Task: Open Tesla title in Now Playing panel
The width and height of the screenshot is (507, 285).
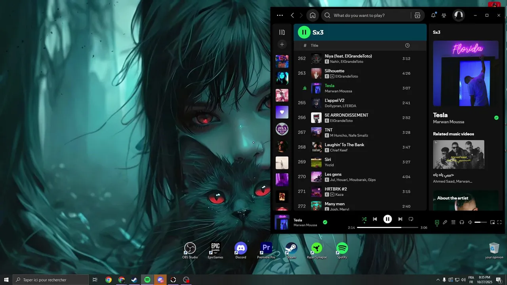Action: point(440,115)
